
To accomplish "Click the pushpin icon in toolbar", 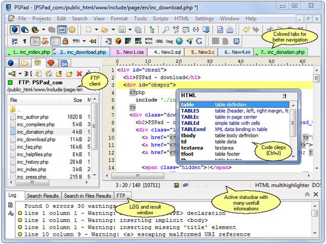I will (x=92, y=41).
